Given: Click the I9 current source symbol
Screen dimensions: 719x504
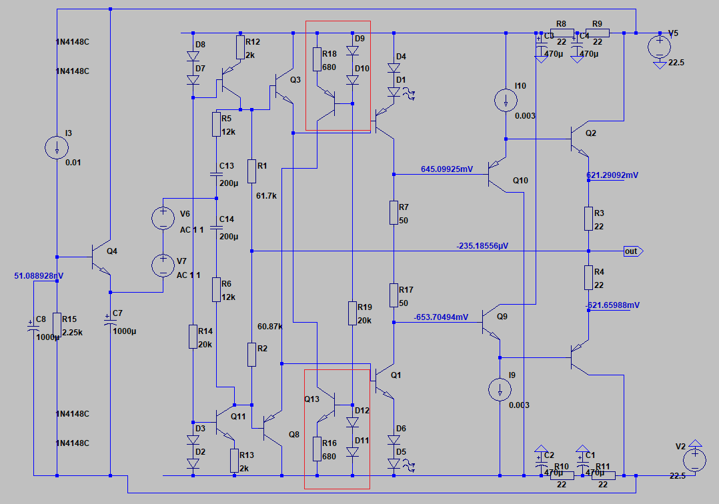Looking at the screenshot, I should tap(500, 390).
